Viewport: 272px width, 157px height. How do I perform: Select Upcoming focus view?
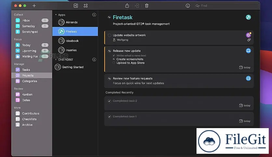click(32, 51)
